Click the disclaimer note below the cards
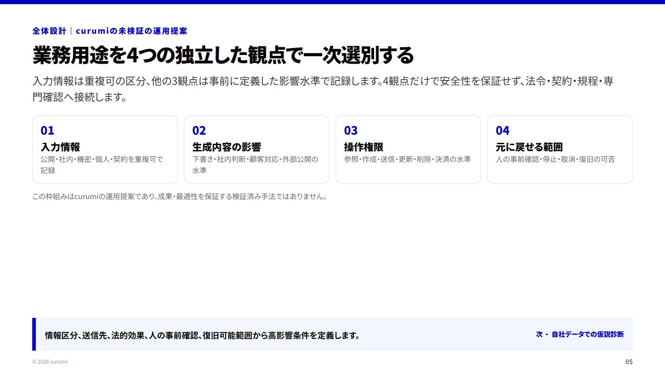The image size is (665, 374). (180, 197)
